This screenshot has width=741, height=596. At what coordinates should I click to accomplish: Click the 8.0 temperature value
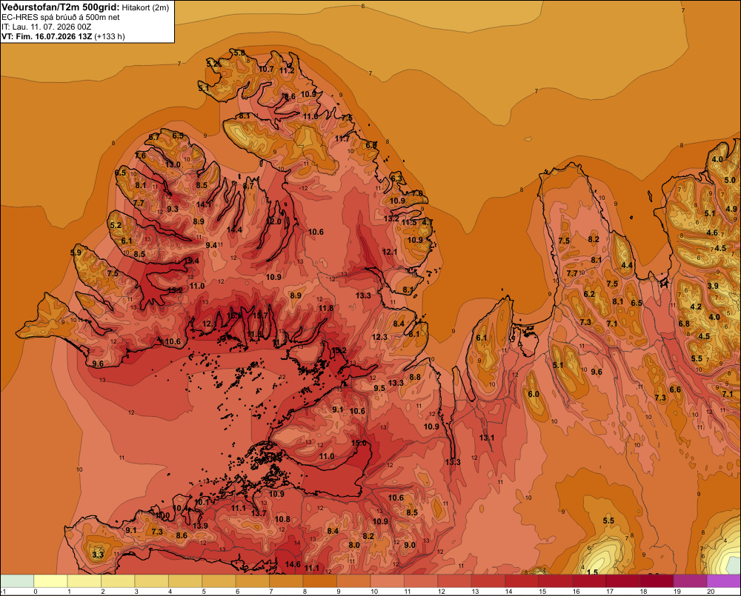tap(354, 544)
